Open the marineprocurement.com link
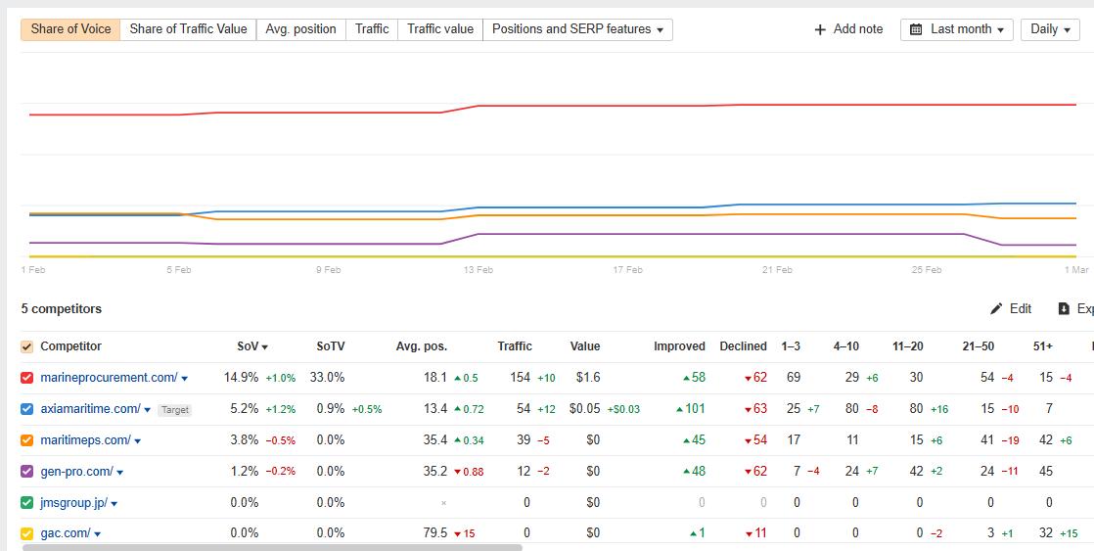Screen dimensions: 1094x551 pos(109,378)
